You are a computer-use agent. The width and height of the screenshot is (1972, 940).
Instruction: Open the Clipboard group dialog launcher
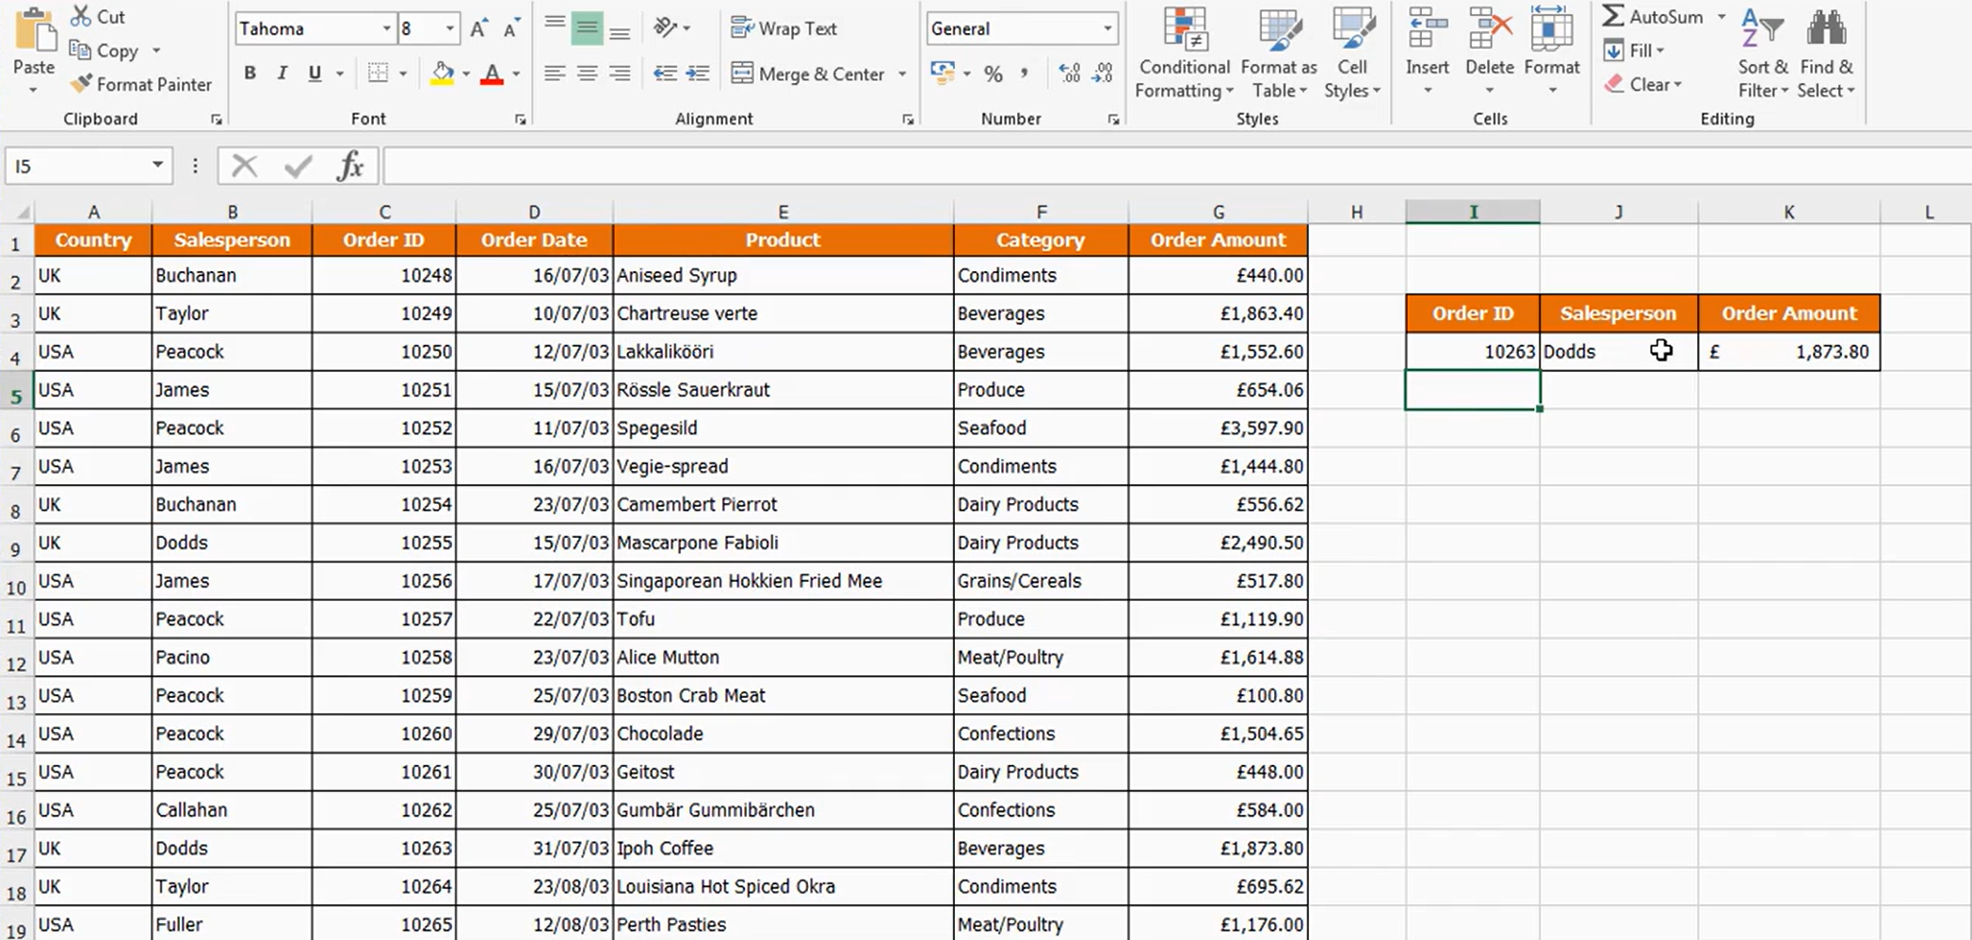click(217, 120)
